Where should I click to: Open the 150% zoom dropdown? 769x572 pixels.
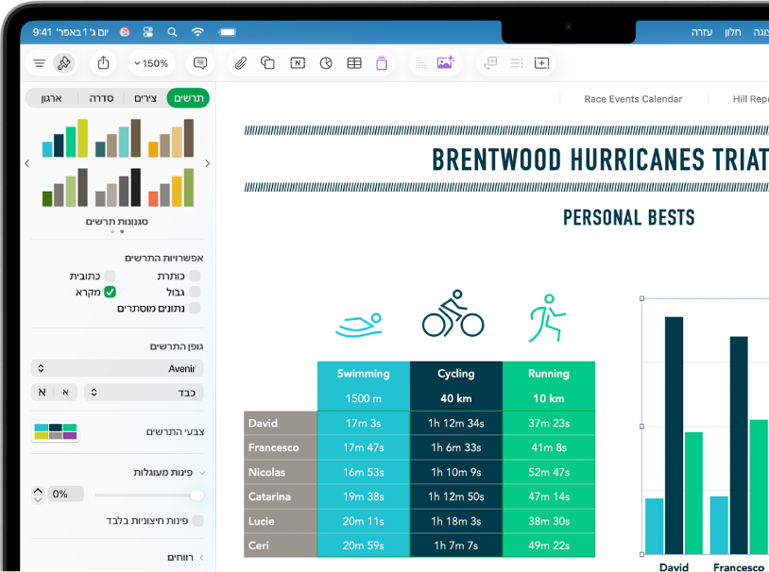coord(151,63)
